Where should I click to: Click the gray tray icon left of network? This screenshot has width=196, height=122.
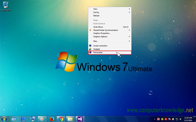(x=173, y=119)
